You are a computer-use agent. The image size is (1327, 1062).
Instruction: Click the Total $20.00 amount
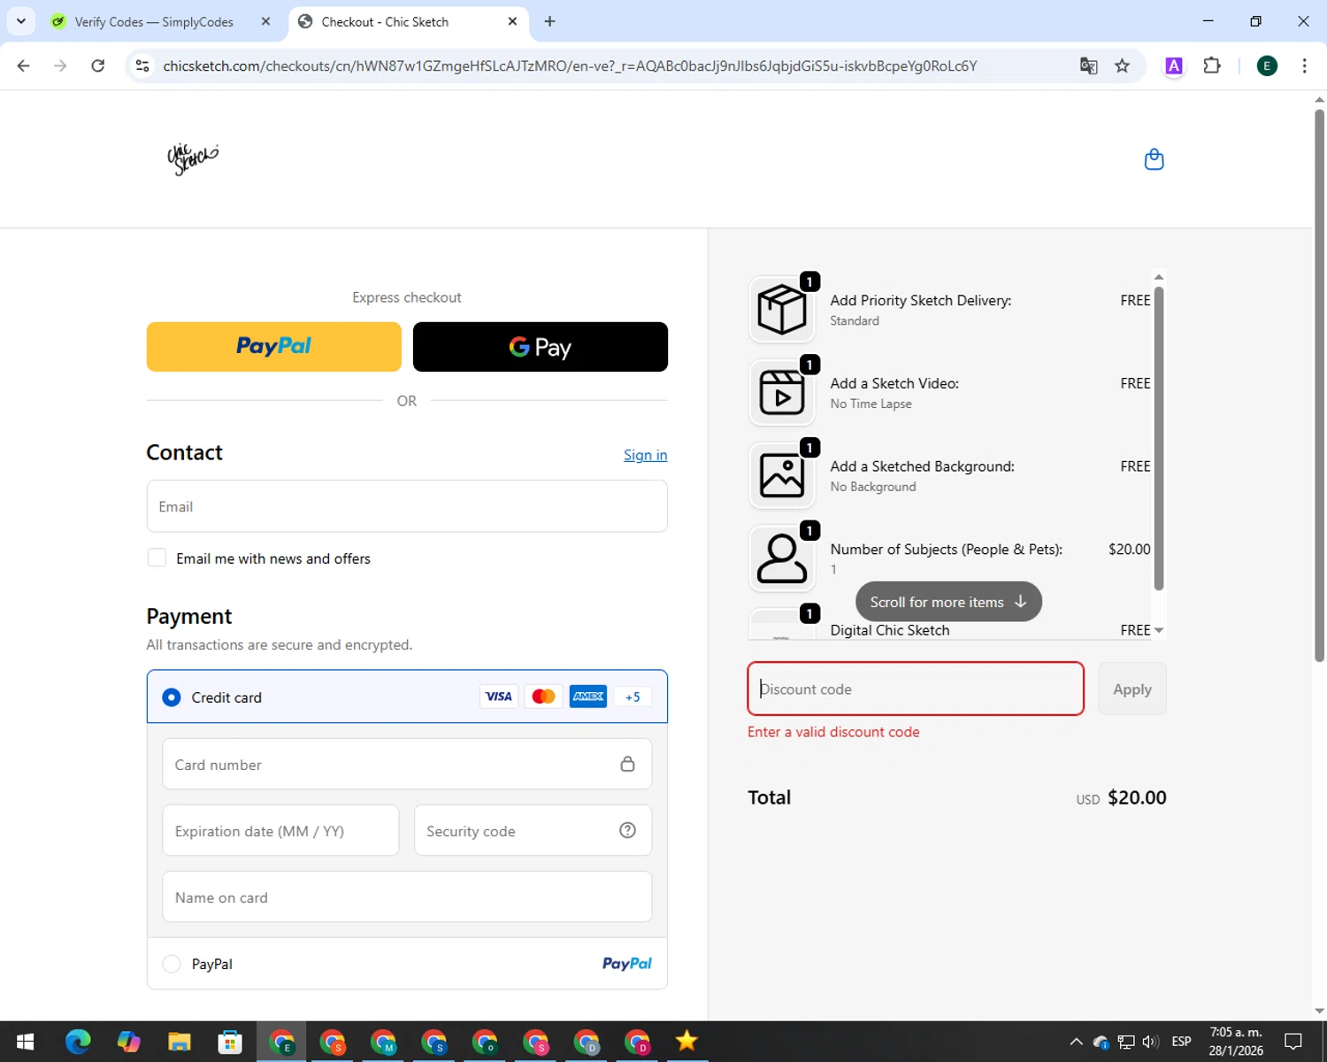(x=1137, y=797)
